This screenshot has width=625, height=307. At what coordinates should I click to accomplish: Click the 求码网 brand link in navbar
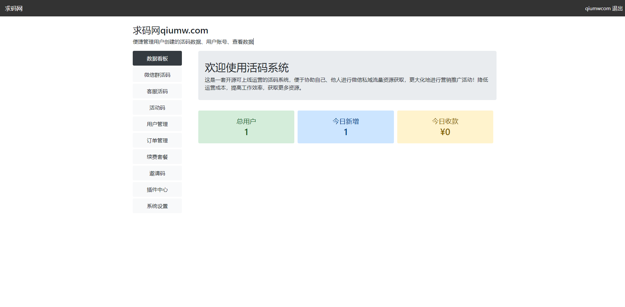(x=14, y=9)
